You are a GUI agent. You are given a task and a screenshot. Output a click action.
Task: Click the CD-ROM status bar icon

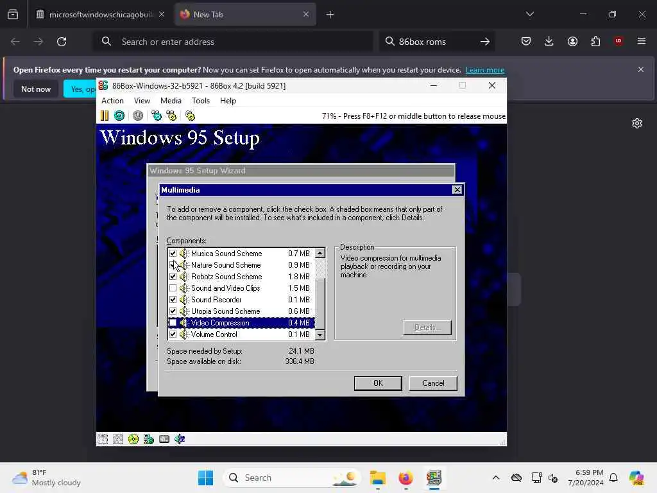133,439
